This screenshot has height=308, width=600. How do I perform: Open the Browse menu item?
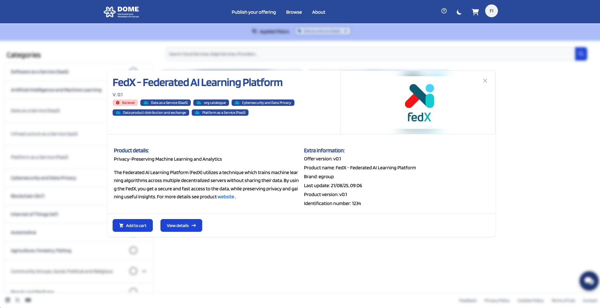pos(294,12)
